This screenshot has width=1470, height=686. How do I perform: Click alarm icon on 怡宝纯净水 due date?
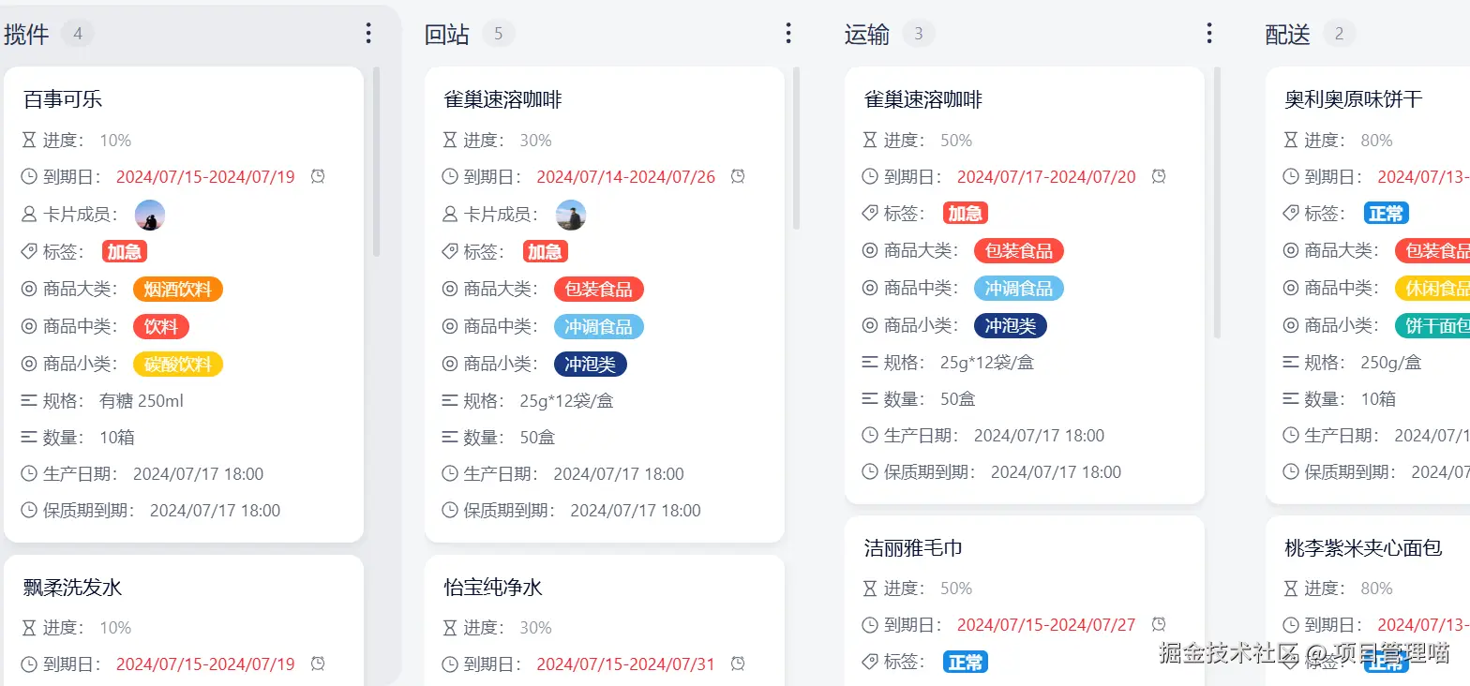(x=738, y=664)
